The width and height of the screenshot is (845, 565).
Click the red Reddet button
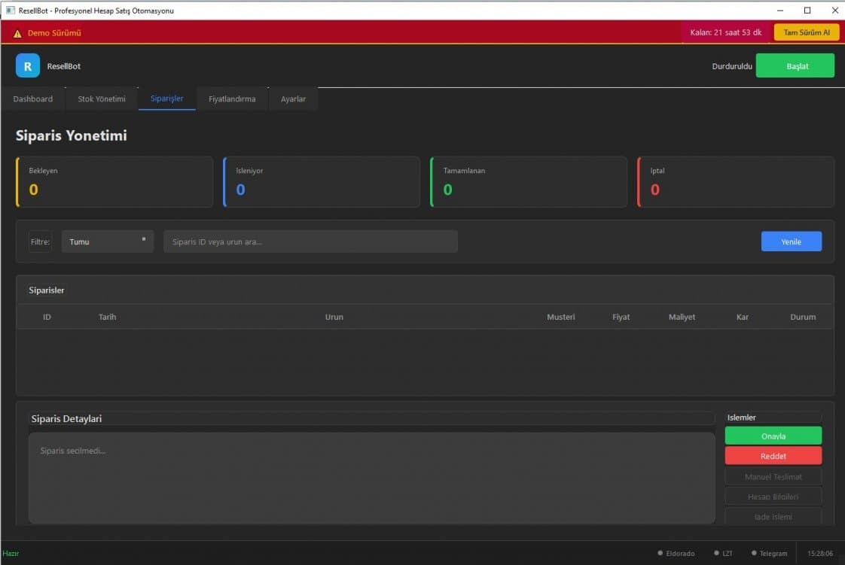point(773,456)
